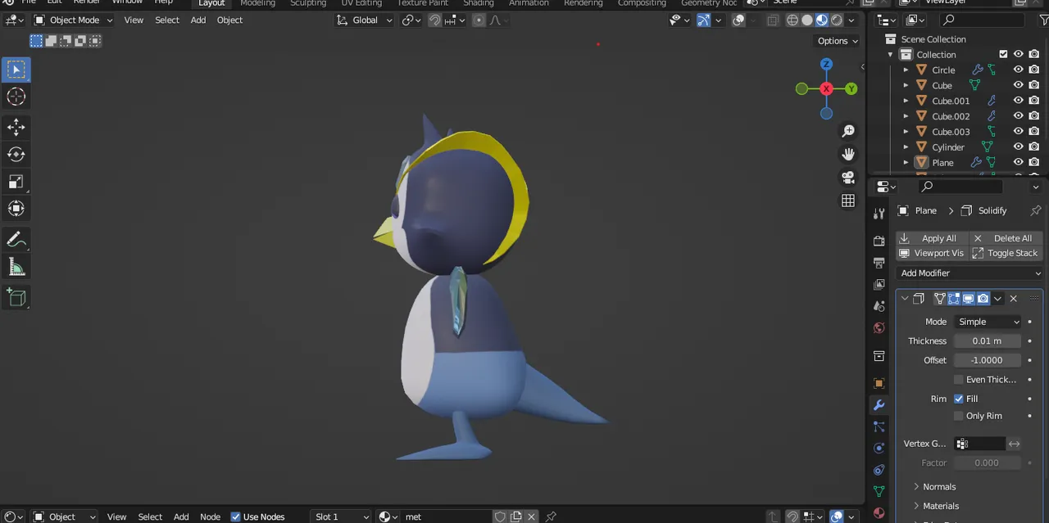Image resolution: width=1049 pixels, height=523 pixels.
Task: Click the Toggle Stack button
Action: [x=1007, y=253]
